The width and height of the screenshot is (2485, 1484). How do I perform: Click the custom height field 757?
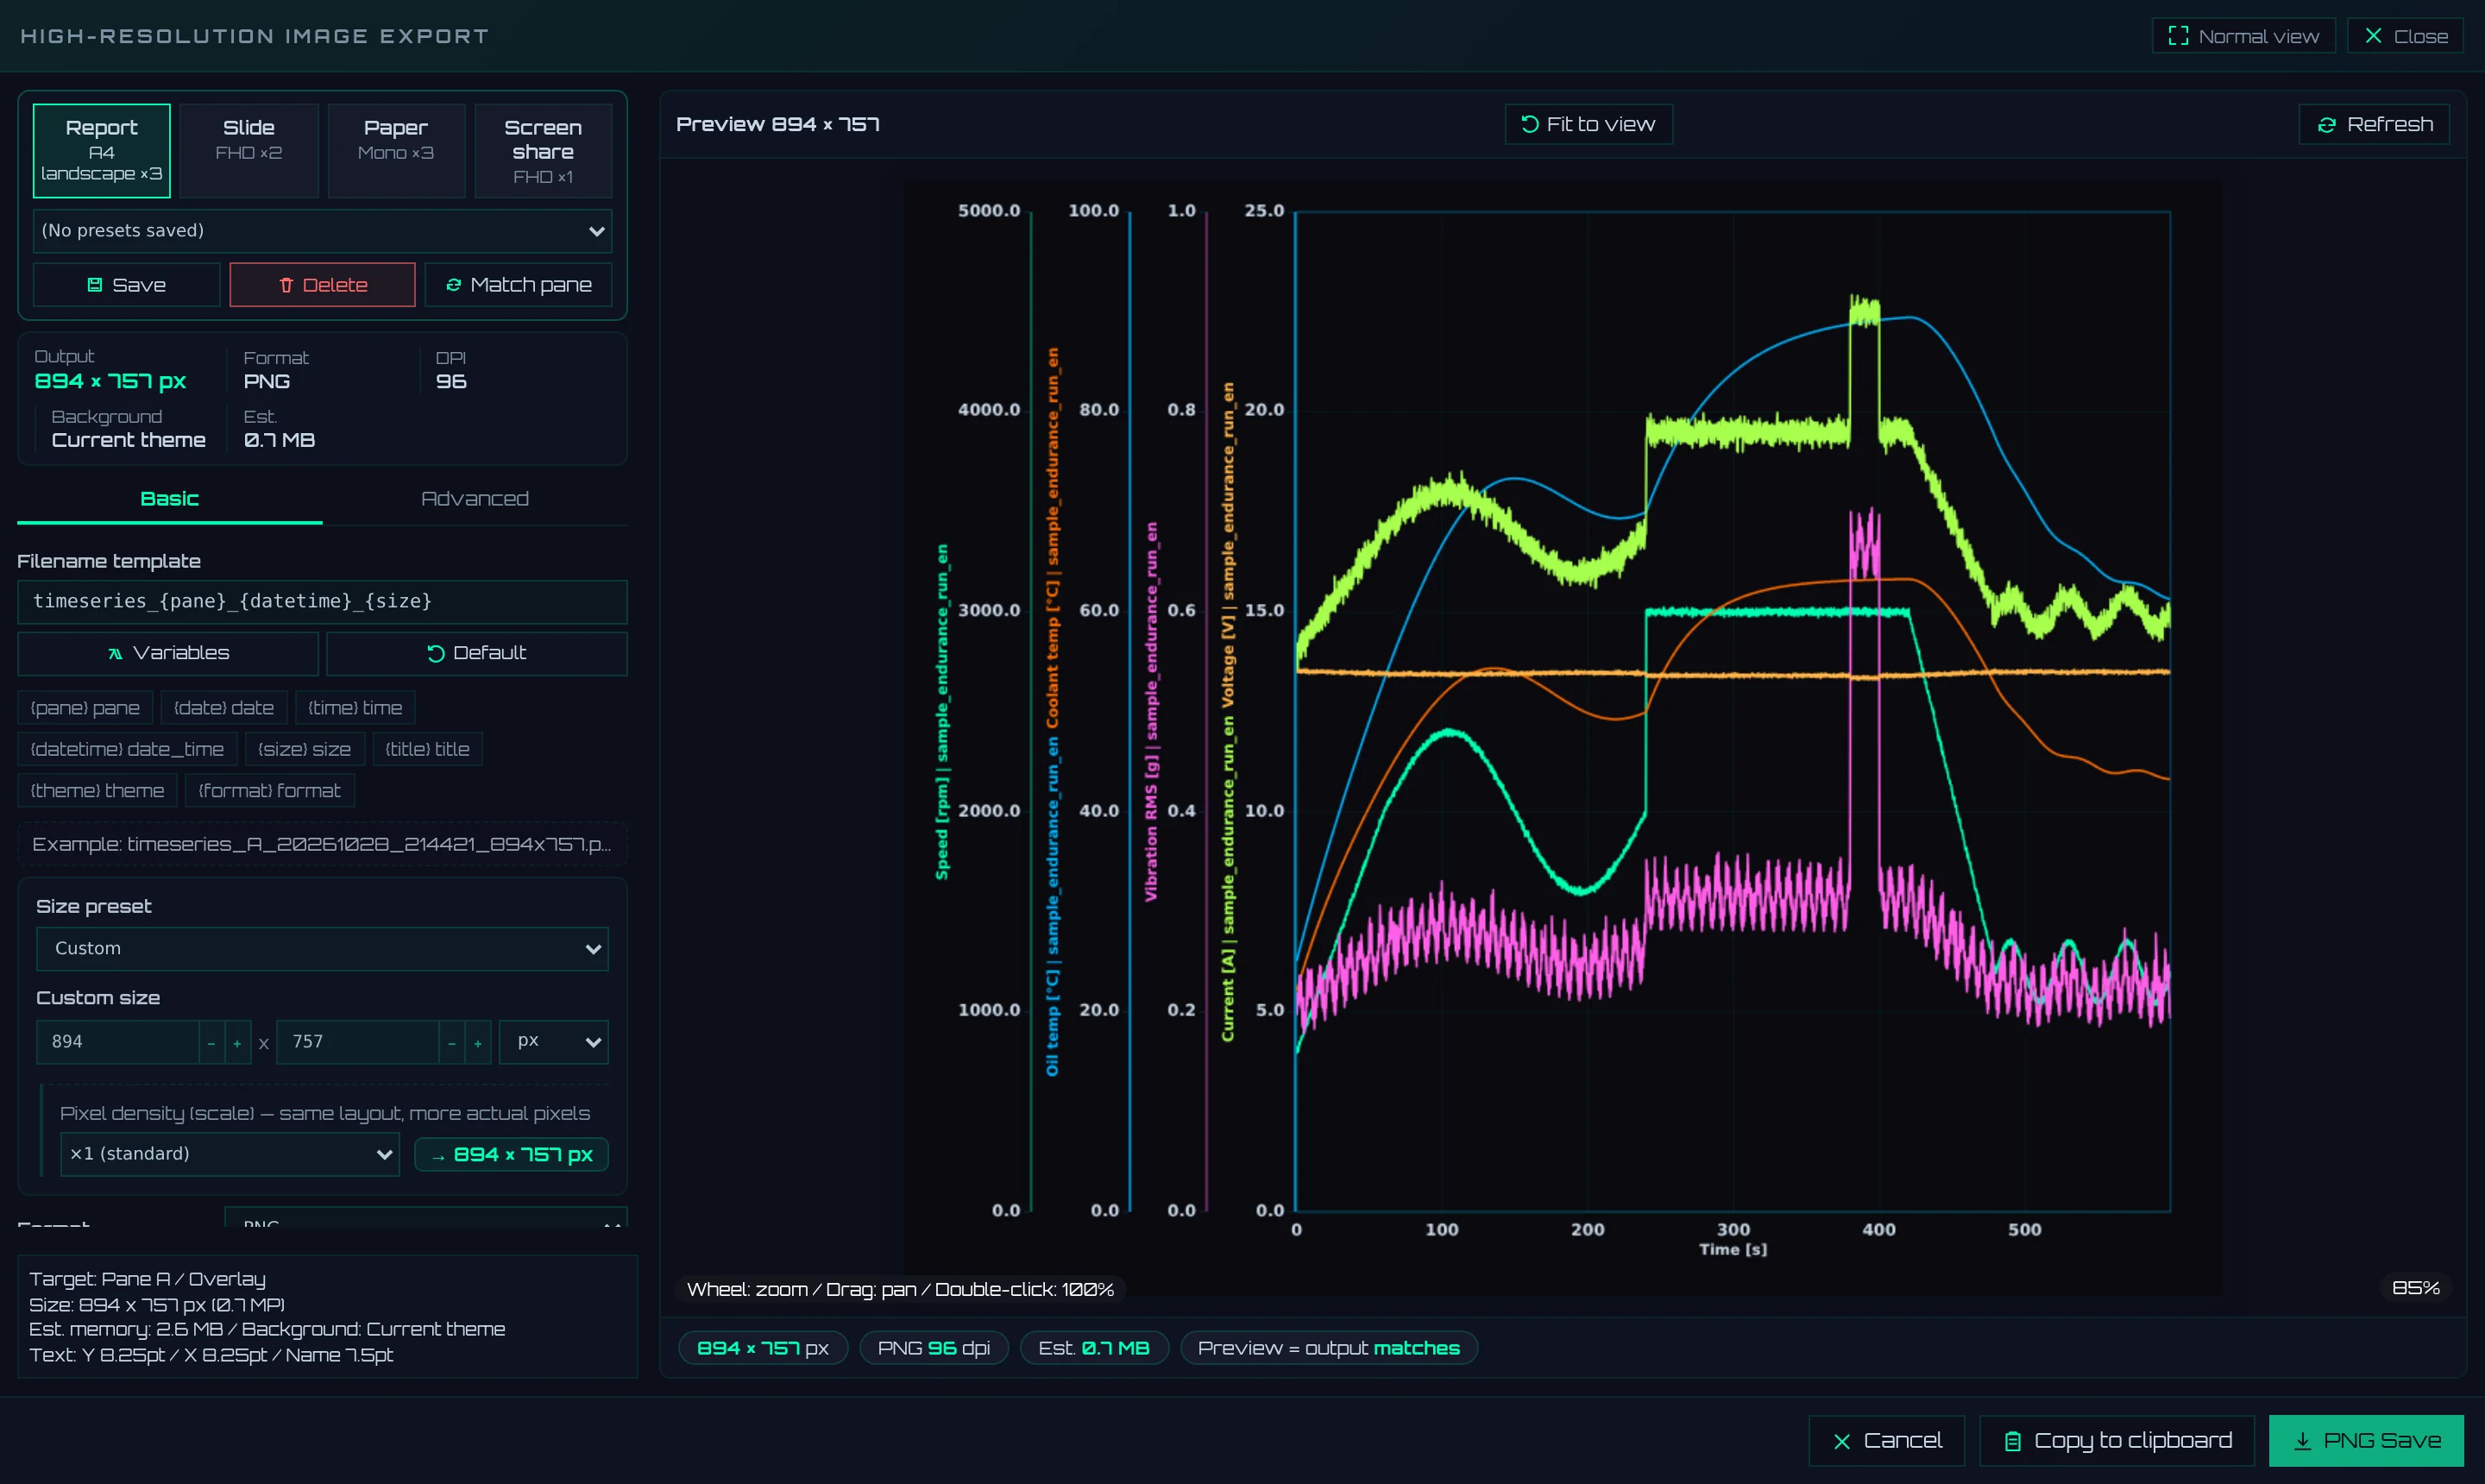(357, 1042)
